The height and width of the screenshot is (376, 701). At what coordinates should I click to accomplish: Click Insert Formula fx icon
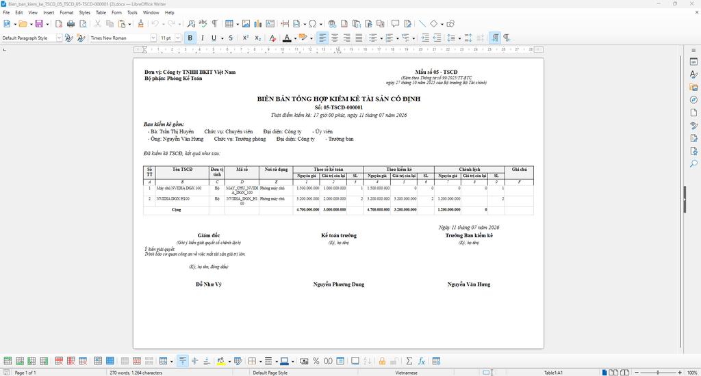(x=421, y=361)
